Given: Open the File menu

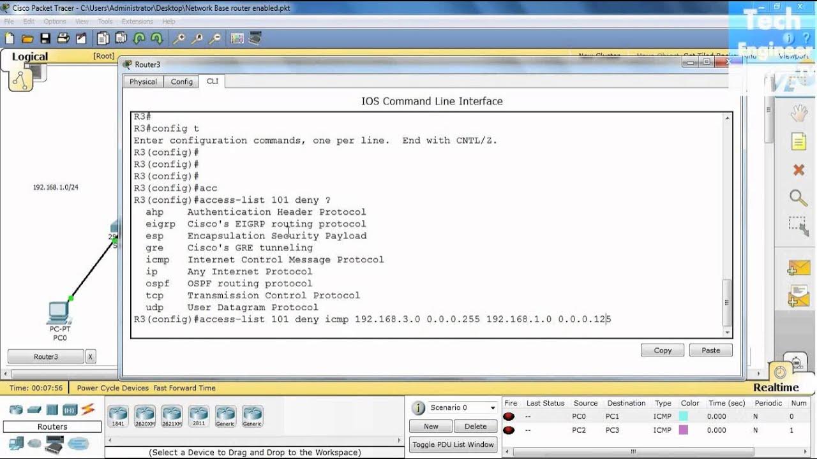Looking at the screenshot, I should tap(9, 22).
